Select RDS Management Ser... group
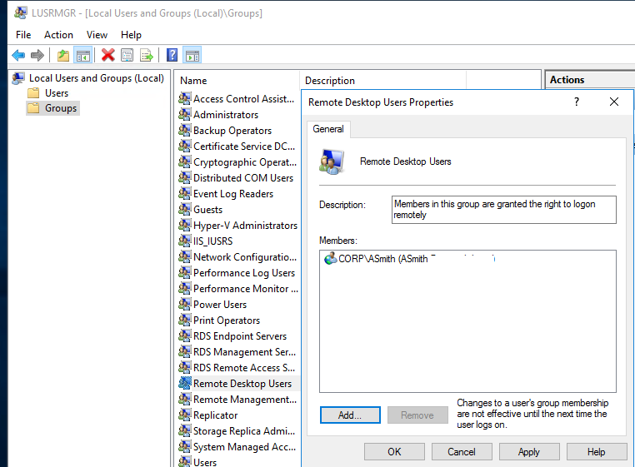635x467 pixels. [244, 351]
